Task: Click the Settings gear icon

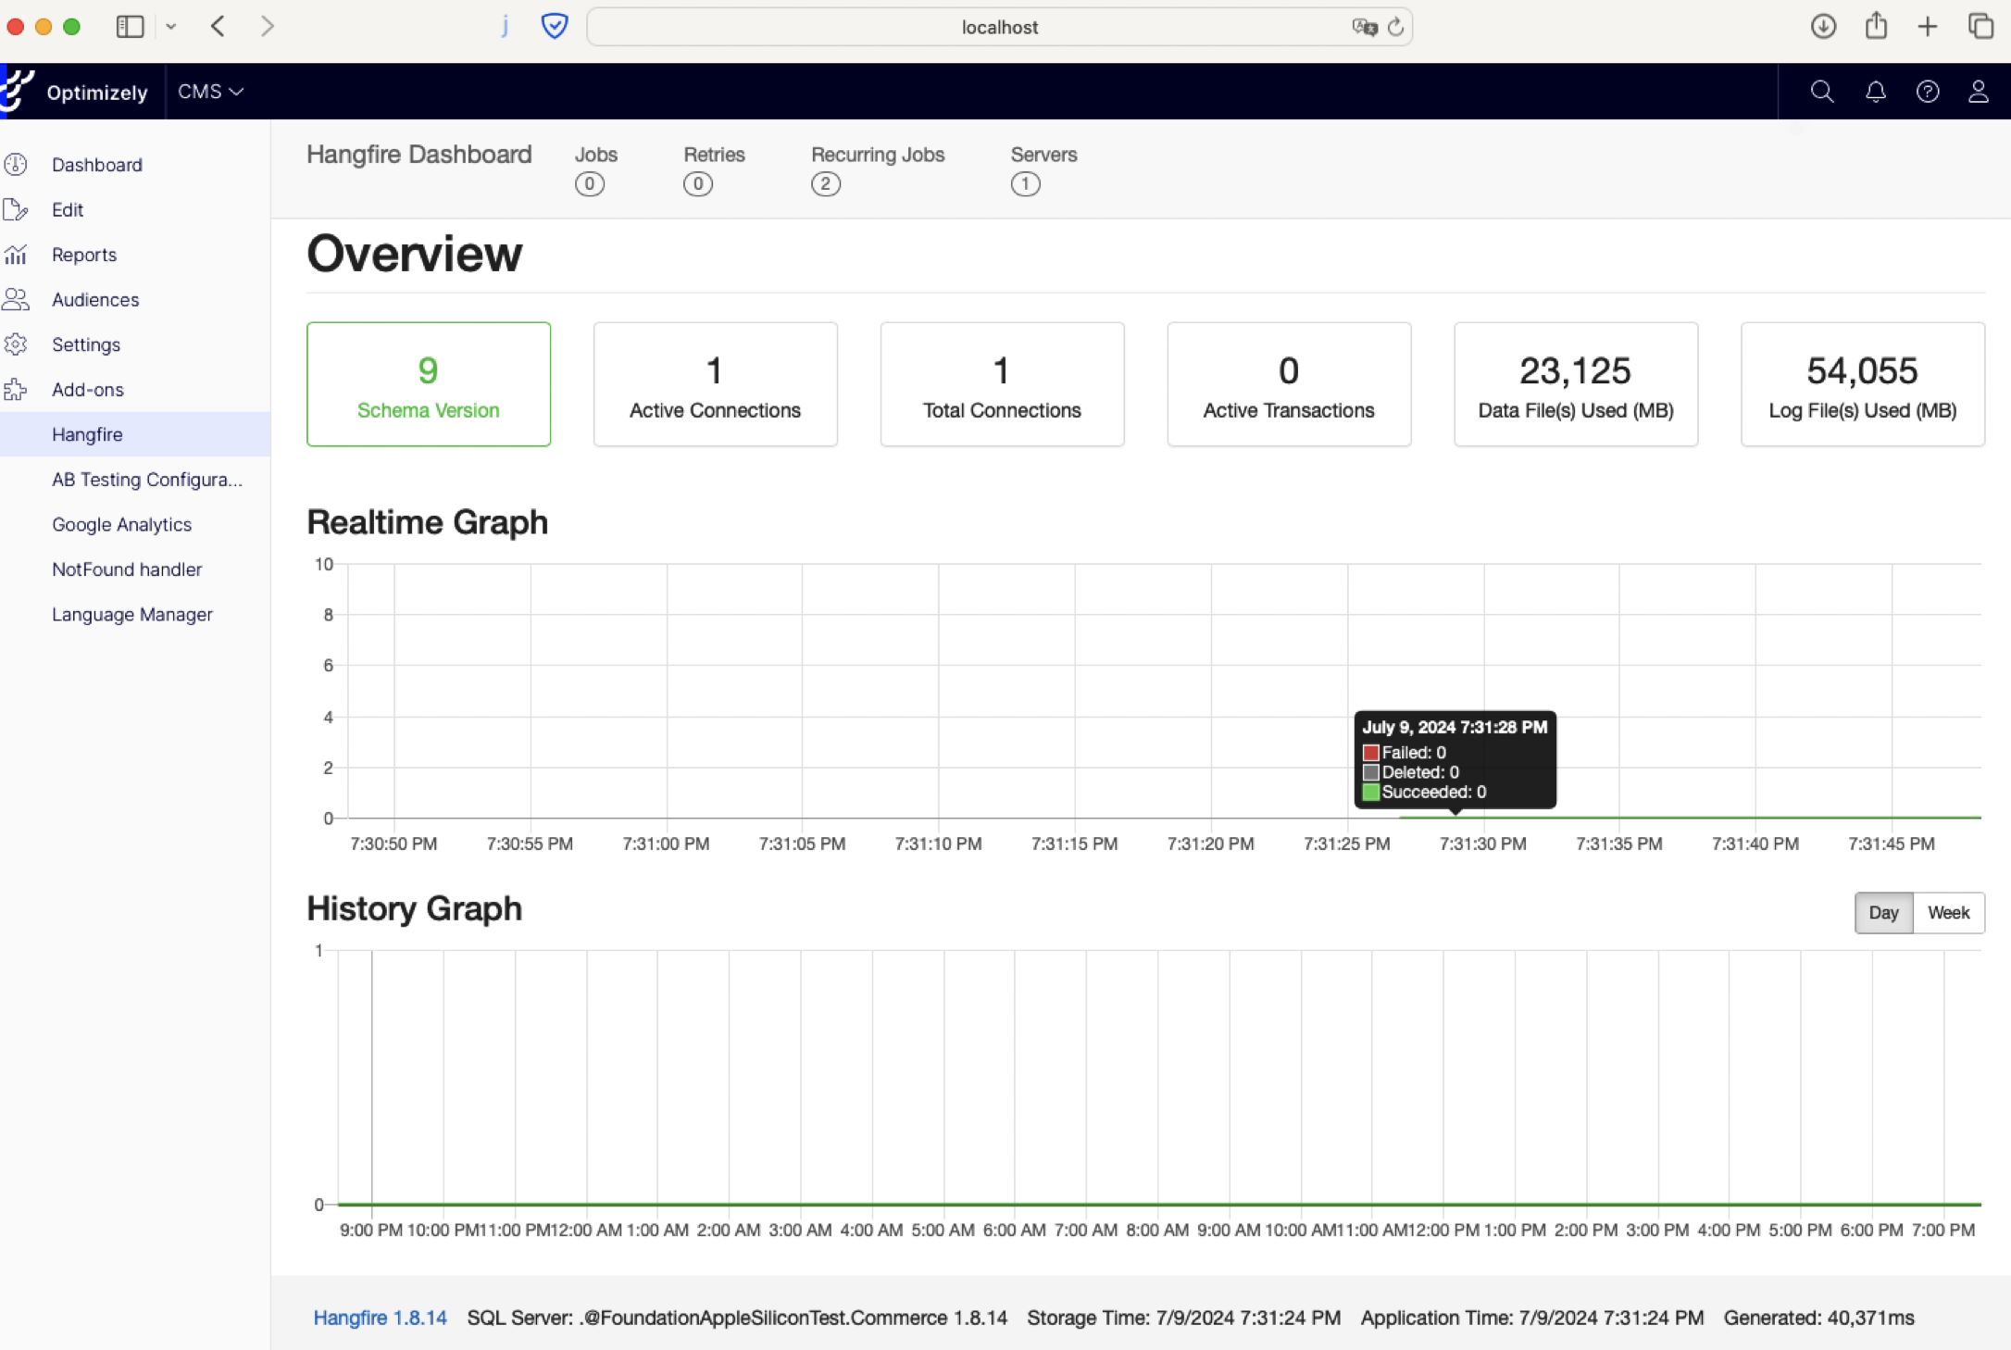Action: point(16,344)
